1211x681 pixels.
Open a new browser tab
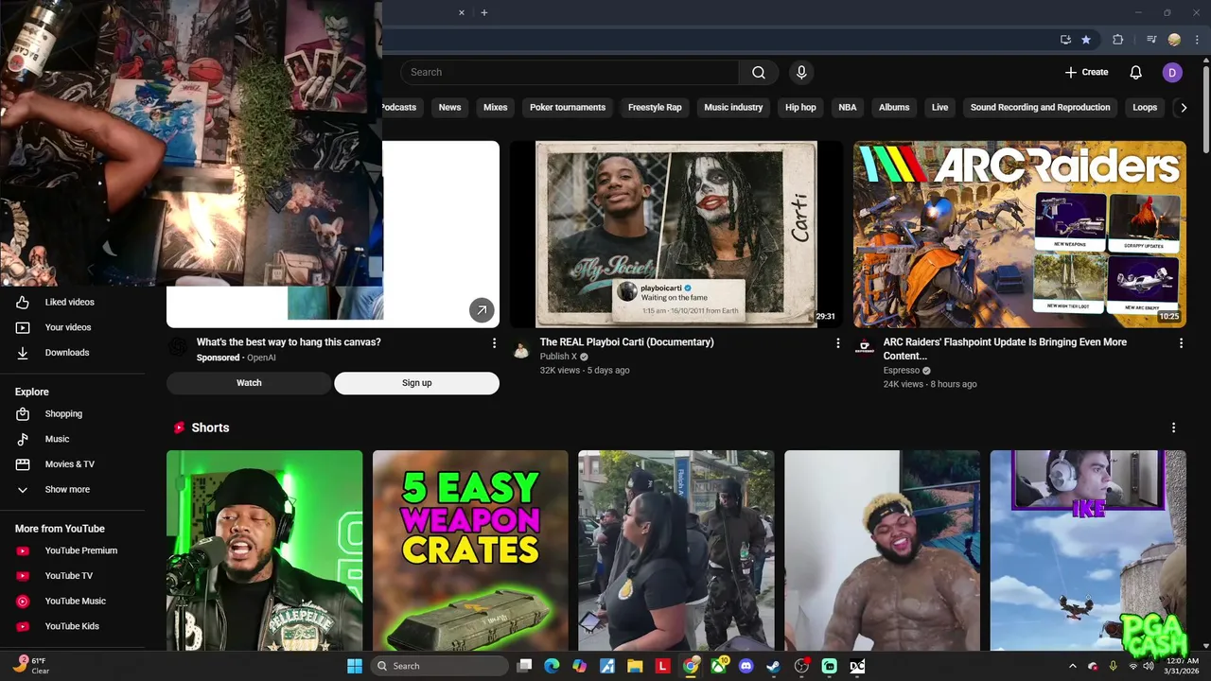coord(483,12)
